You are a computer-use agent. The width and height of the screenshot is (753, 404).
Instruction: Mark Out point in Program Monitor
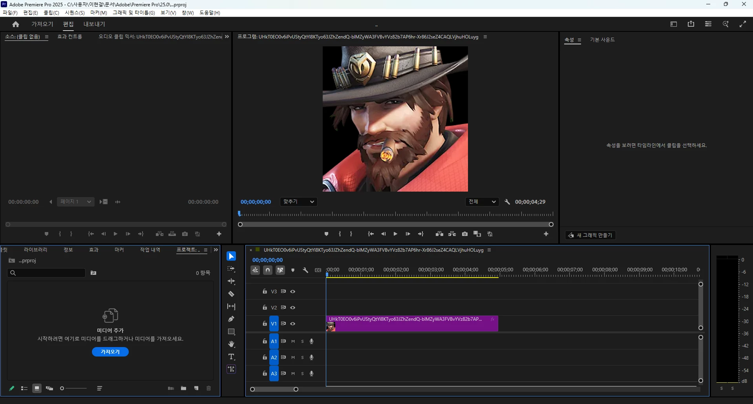point(351,234)
